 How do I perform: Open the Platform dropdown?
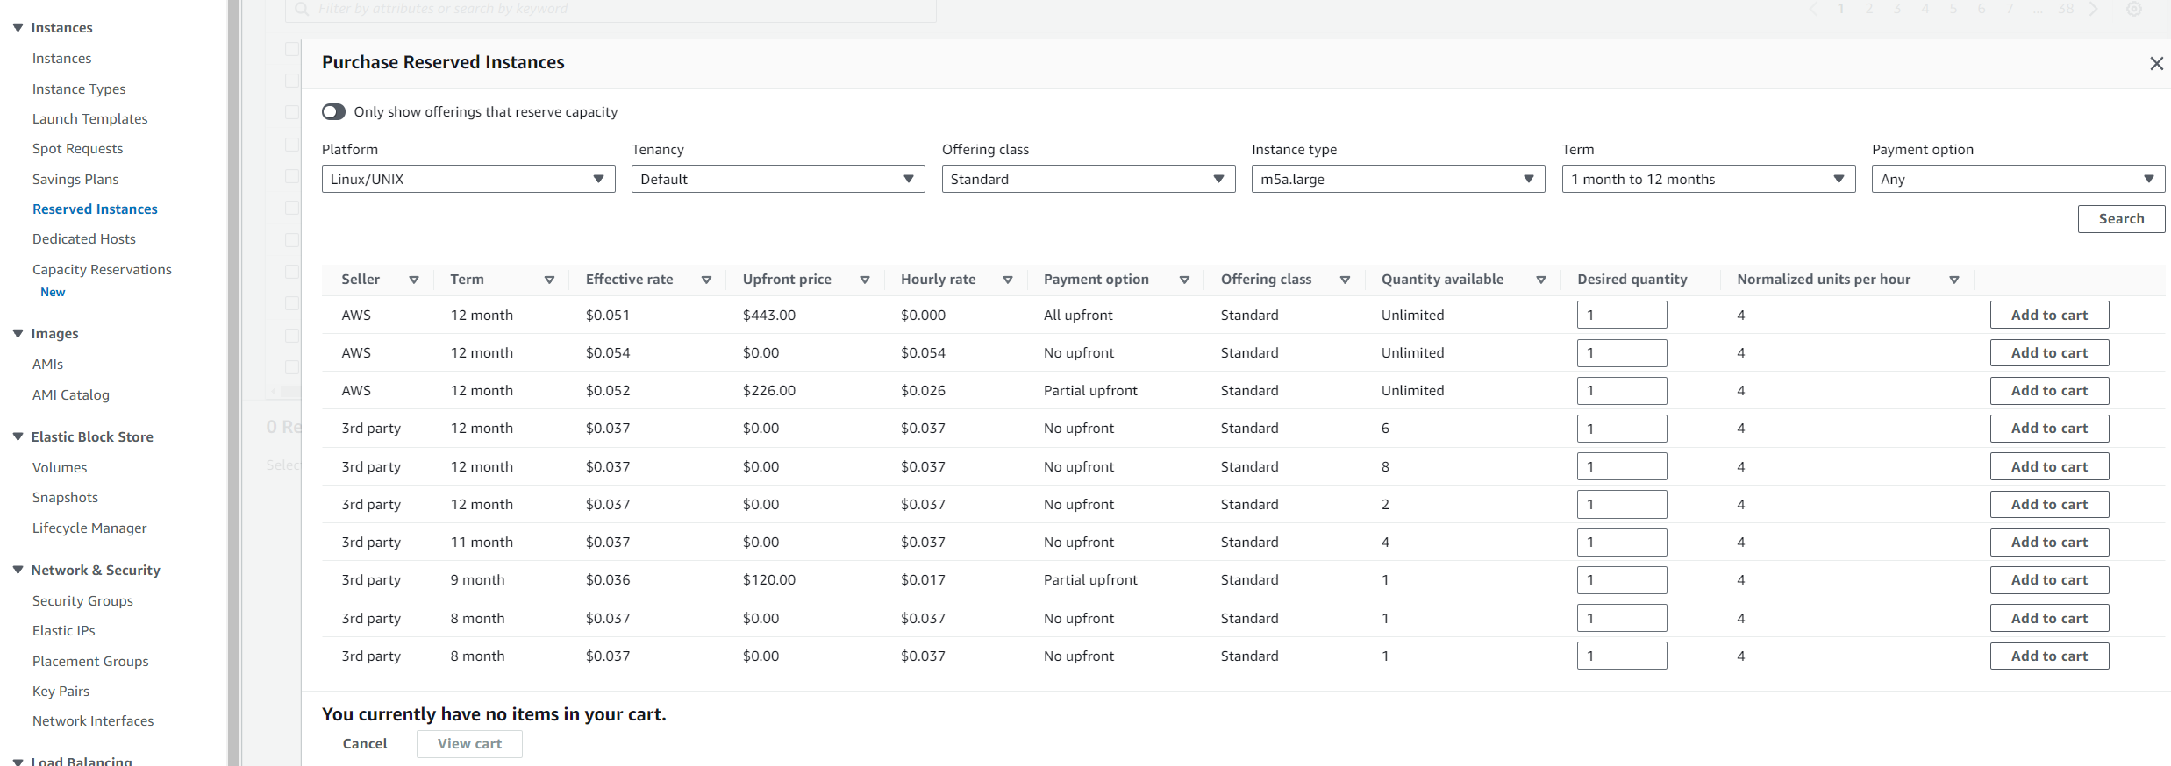468,179
